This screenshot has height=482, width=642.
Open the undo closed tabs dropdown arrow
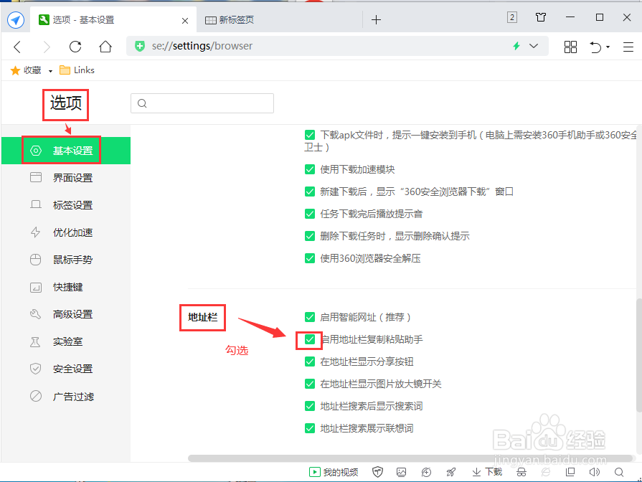point(608,47)
